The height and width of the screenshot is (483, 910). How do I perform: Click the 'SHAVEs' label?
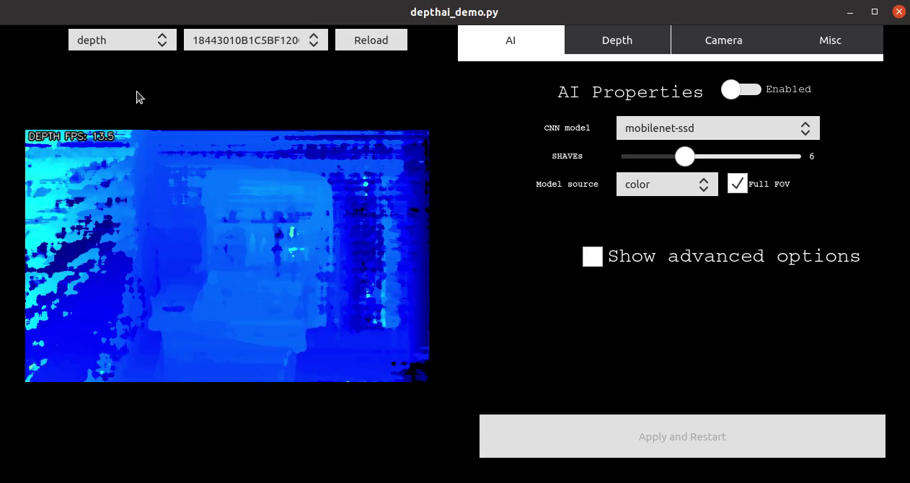coord(567,156)
